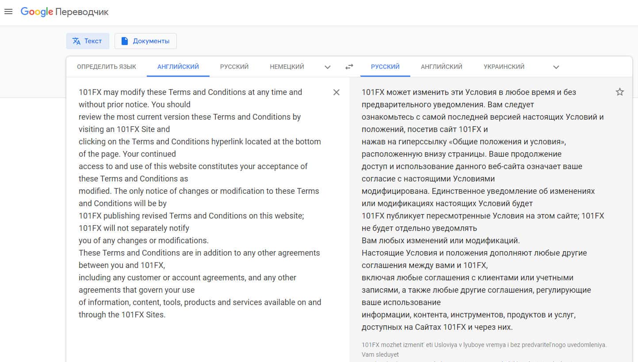
Task: Click the translate icon in Текст button
Action: (76, 41)
